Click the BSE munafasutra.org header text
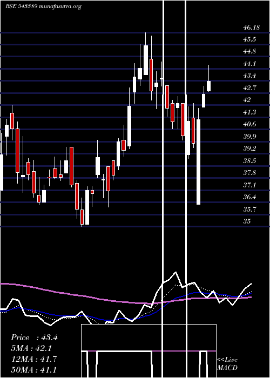270x378 pixels. [x=43, y=6]
